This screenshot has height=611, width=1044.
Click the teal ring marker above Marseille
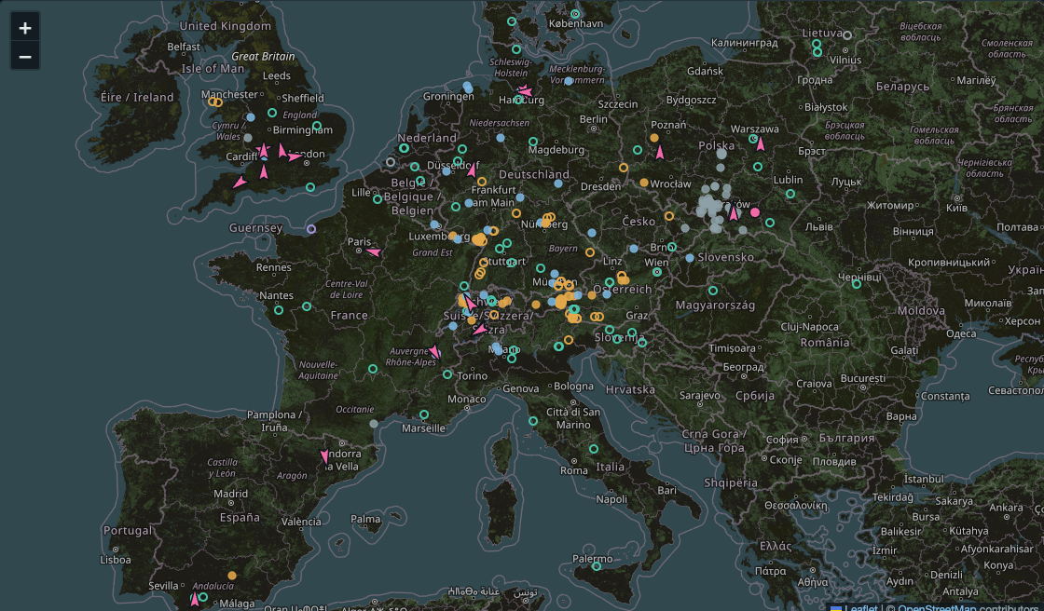(424, 414)
